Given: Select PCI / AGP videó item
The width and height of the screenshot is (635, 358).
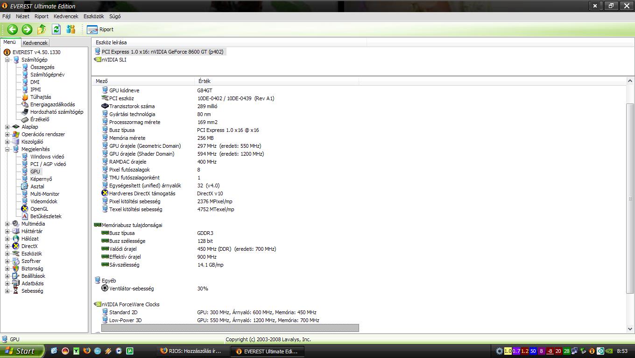Looking at the screenshot, I should click(x=48, y=164).
